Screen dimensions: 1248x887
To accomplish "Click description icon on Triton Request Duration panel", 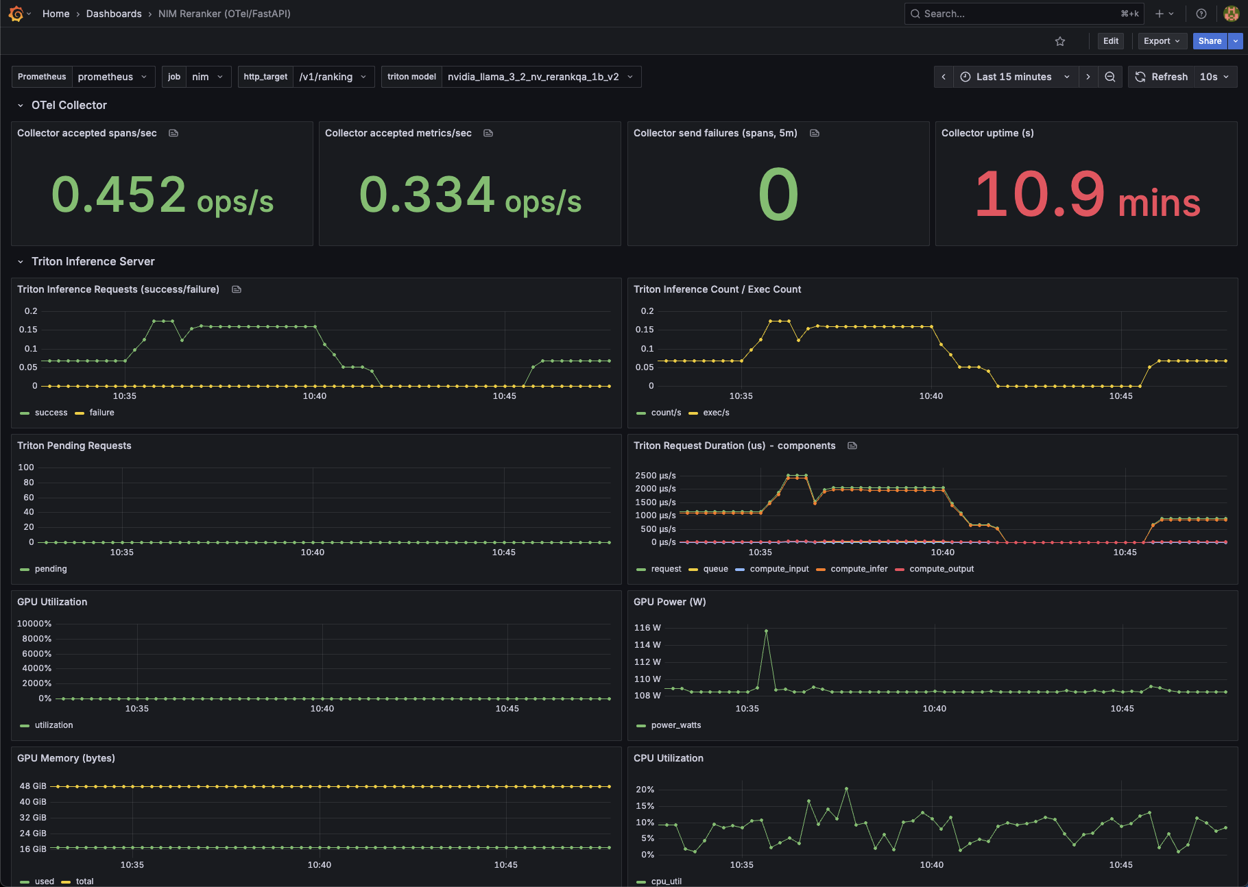I will (852, 446).
